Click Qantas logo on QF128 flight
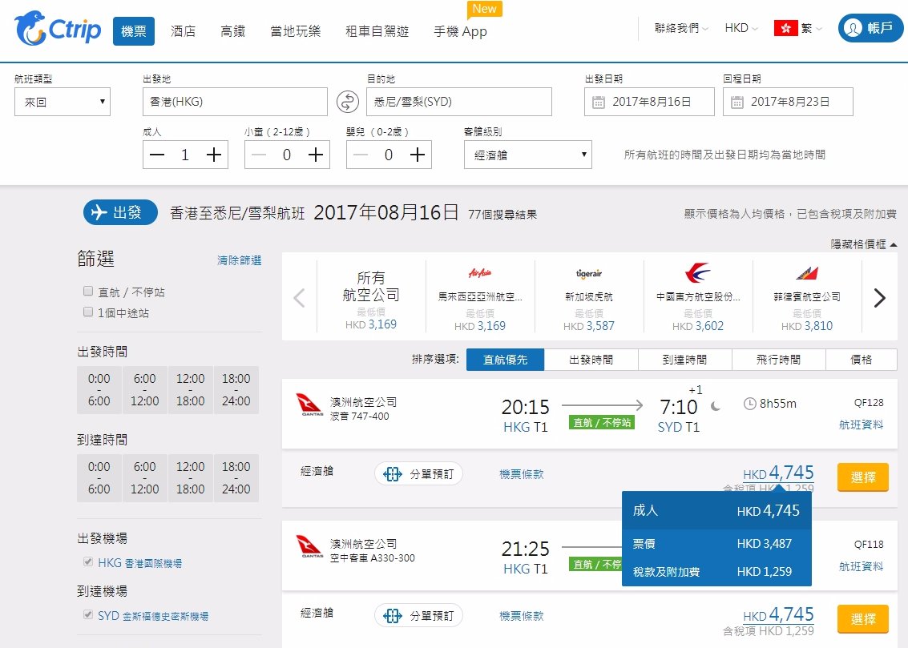This screenshot has height=648, width=908. (x=309, y=404)
